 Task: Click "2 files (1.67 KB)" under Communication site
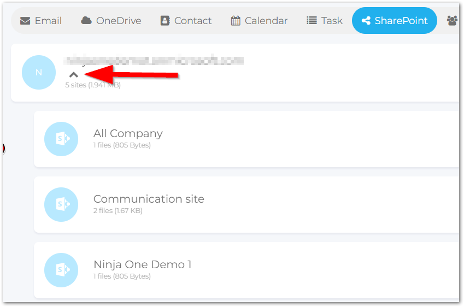click(x=118, y=211)
